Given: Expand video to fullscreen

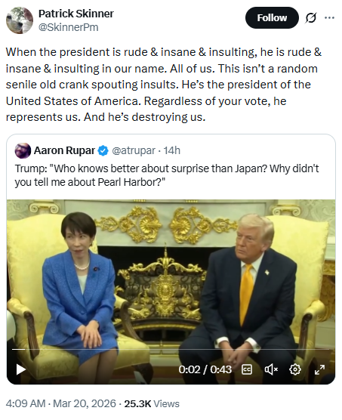Looking at the screenshot, I should [319, 369].
